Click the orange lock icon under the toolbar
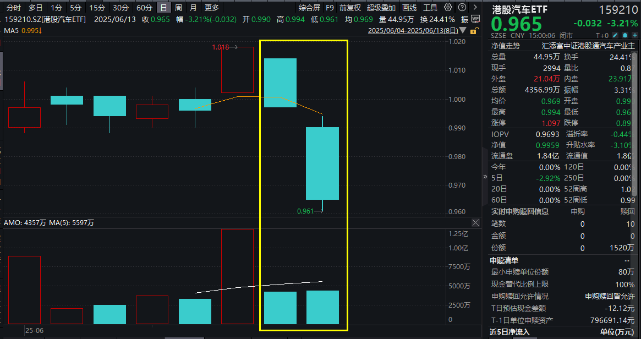Screen dimensions: 641x339 [x=474, y=30]
